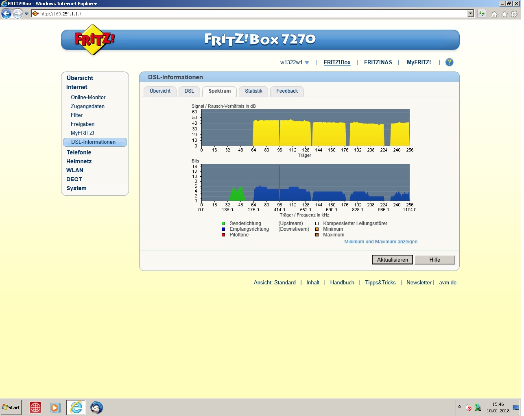Image resolution: width=524 pixels, height=416 pixels.
Task: Click the white Kompensierter Leitungsstörer swatch
Action: click(x=317, y=223)
